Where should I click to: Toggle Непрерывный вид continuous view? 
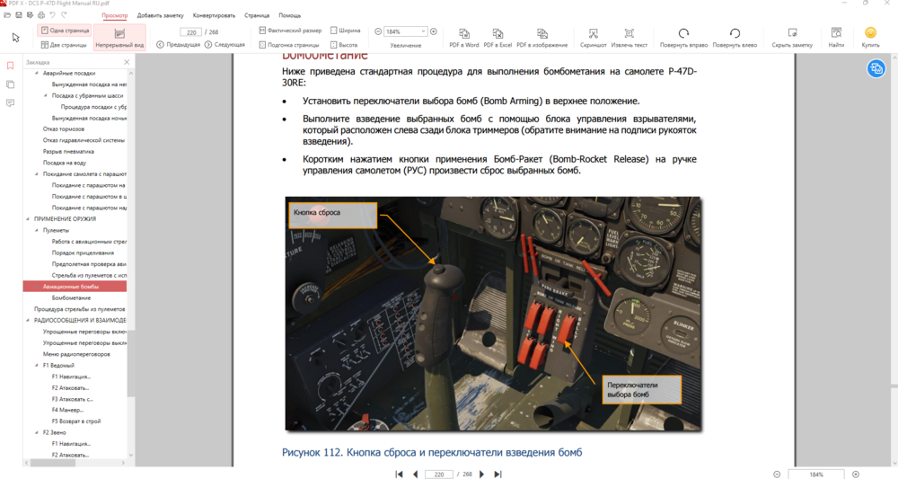(119, 38)
